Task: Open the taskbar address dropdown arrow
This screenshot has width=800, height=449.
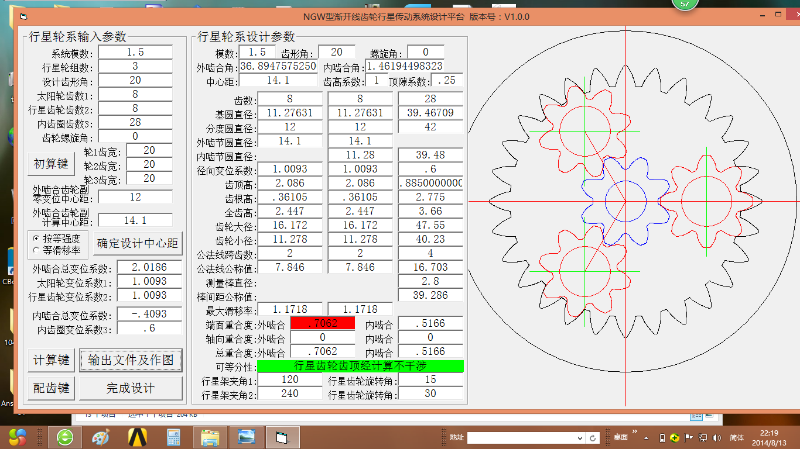Action: tap(580, 437)
